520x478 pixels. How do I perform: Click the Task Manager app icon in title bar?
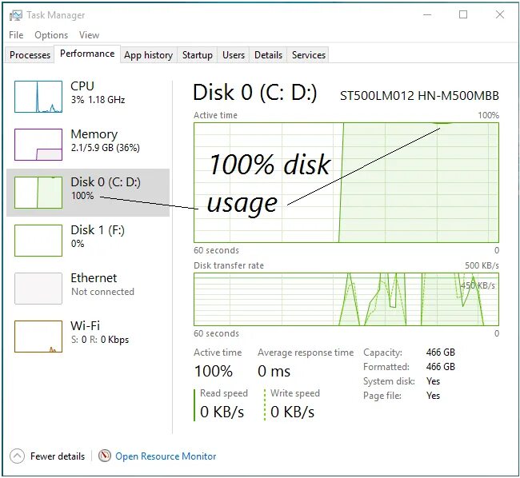[16, 14]
